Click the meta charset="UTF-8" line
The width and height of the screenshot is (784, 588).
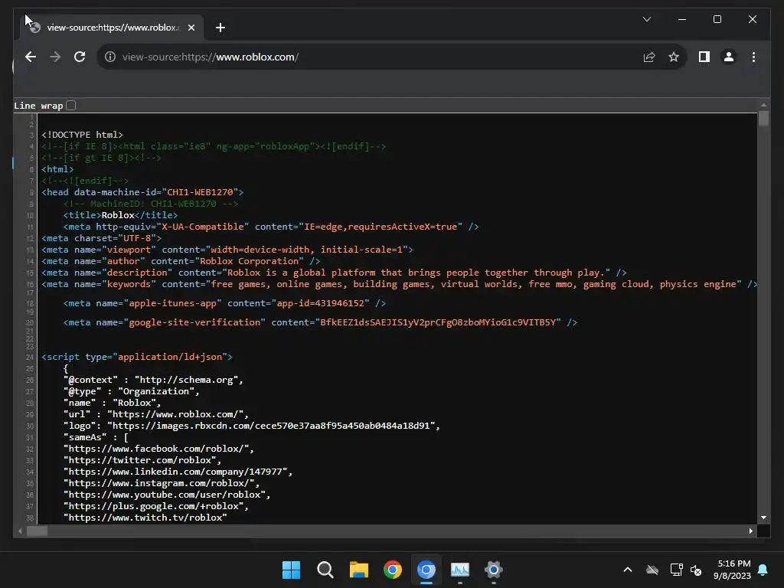pyautogui.click(x=102, y=238)
